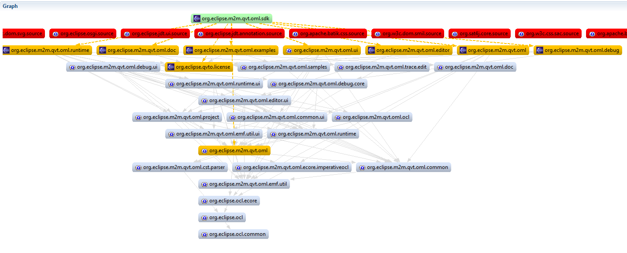Viewport: 627px width, 253px height.
Task: Click the plug-in icon on org.w3c.dom.smil.source
Action: pyautogui.click(x=378, y=33)
